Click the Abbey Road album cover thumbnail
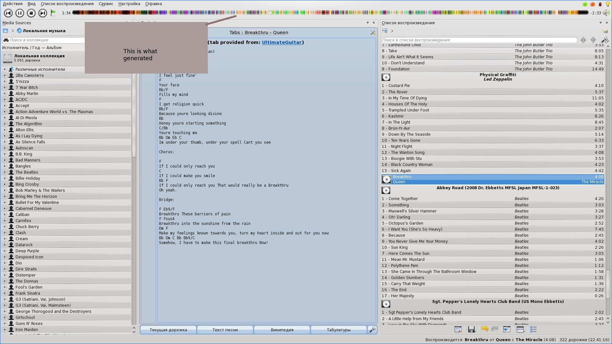The width and height of the screenshot is (612, 344). pos(386,190)
